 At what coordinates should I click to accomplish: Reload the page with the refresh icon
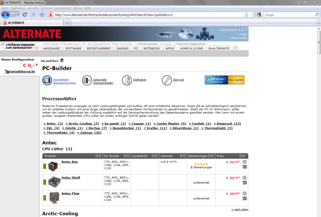(x=25, y=14)
